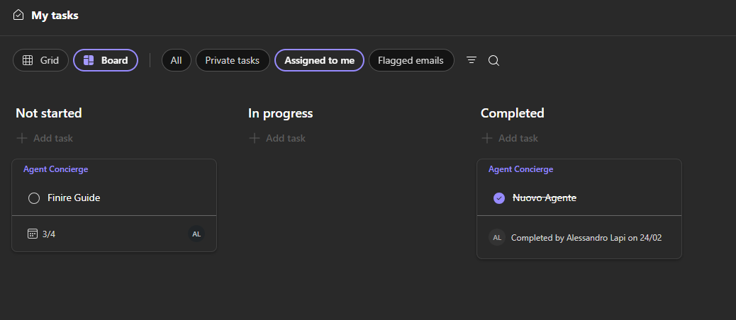
Task: Switch to Grid view
Action: (40, 60)
